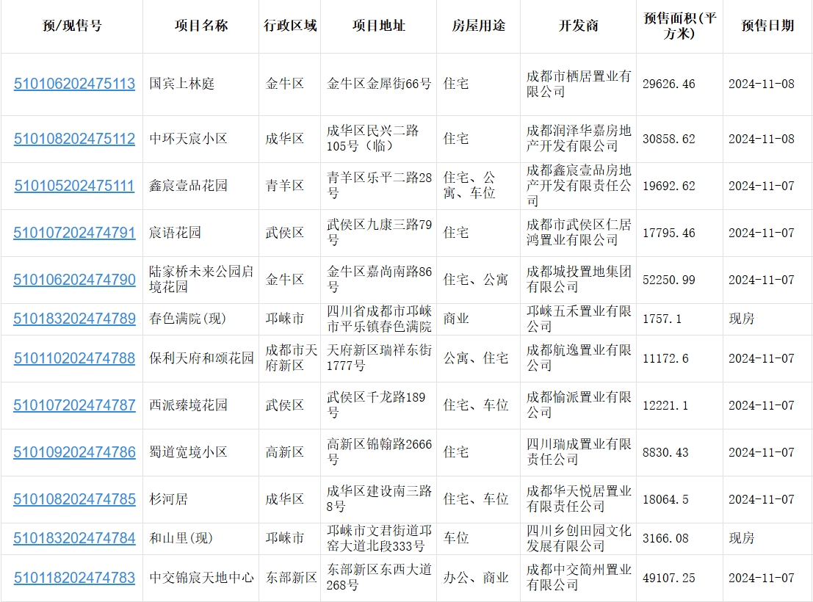This screenshot has width=813, height=602.
Task: Open presale link 510118202474783
Action: [x=74, y=578]
